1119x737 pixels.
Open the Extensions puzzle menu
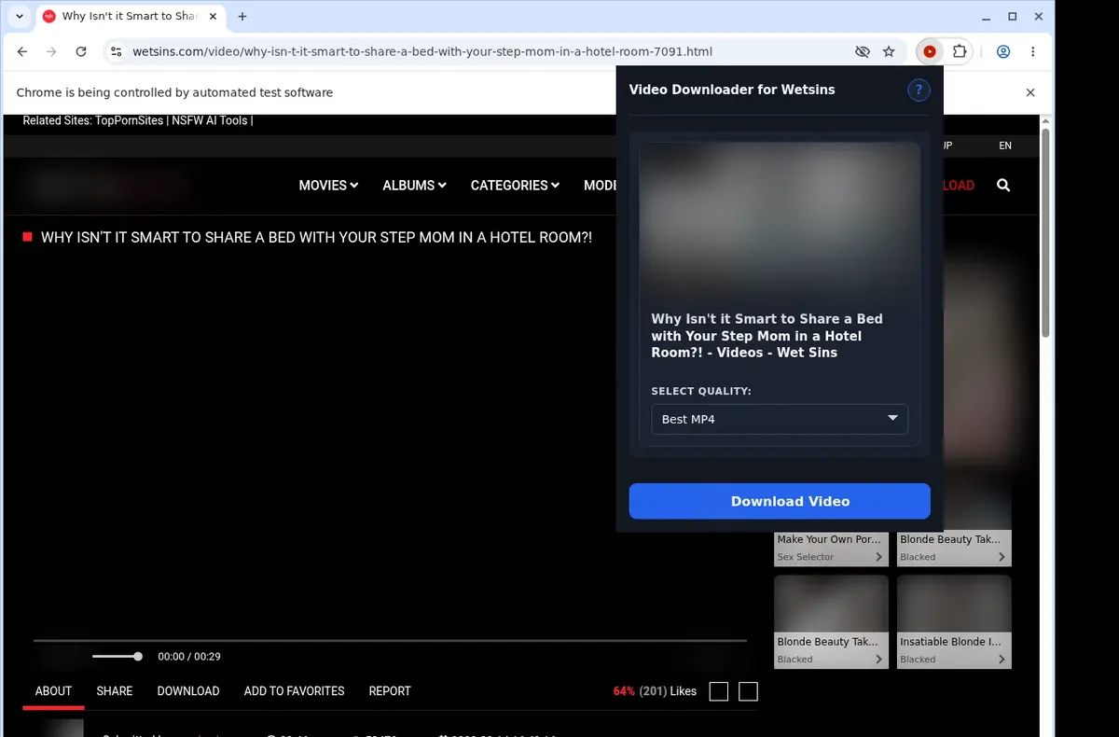[959, 52]
